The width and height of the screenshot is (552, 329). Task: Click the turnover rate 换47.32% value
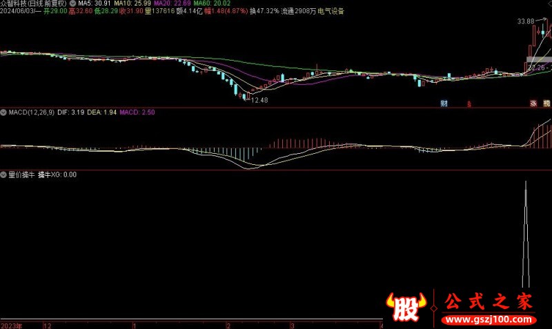click(264, 11)
